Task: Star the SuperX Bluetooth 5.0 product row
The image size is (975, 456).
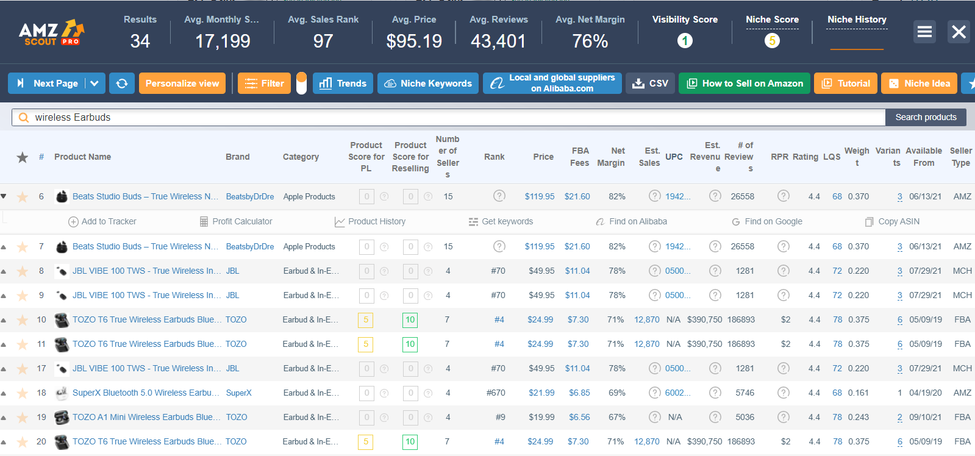Action: [23, 393]
